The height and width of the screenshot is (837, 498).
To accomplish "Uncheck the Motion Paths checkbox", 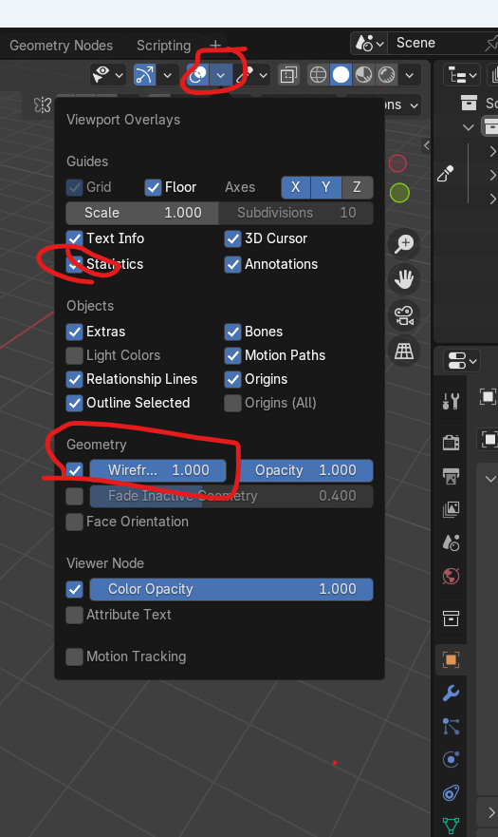I will [233, 355].
